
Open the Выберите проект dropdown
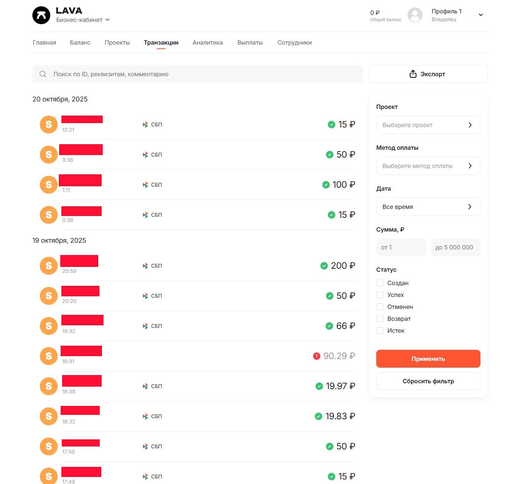[428, 125]
